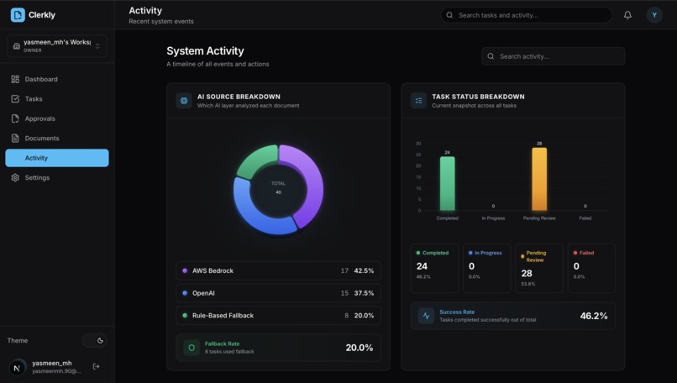Click the 37.5% value
This screenshot has height=383, width=677.
(x=364, y=293)
